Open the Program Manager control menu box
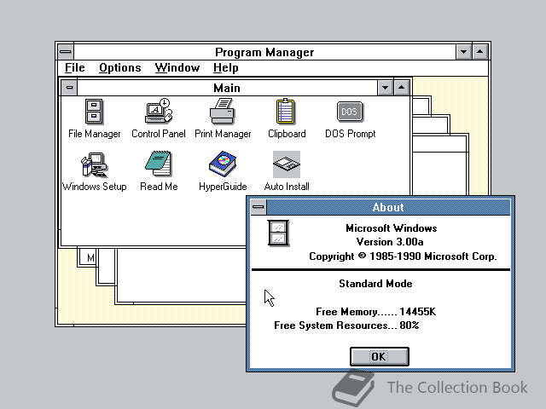The width and height of the screenshot is (546, 409). tap(66, 52)
